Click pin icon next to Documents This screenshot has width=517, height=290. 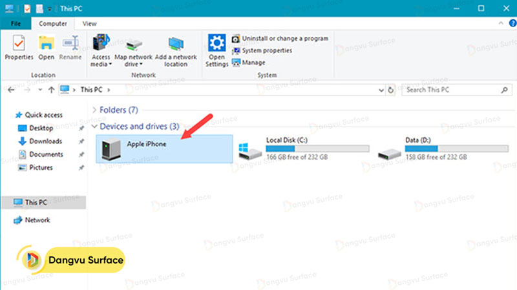point(81,154)
